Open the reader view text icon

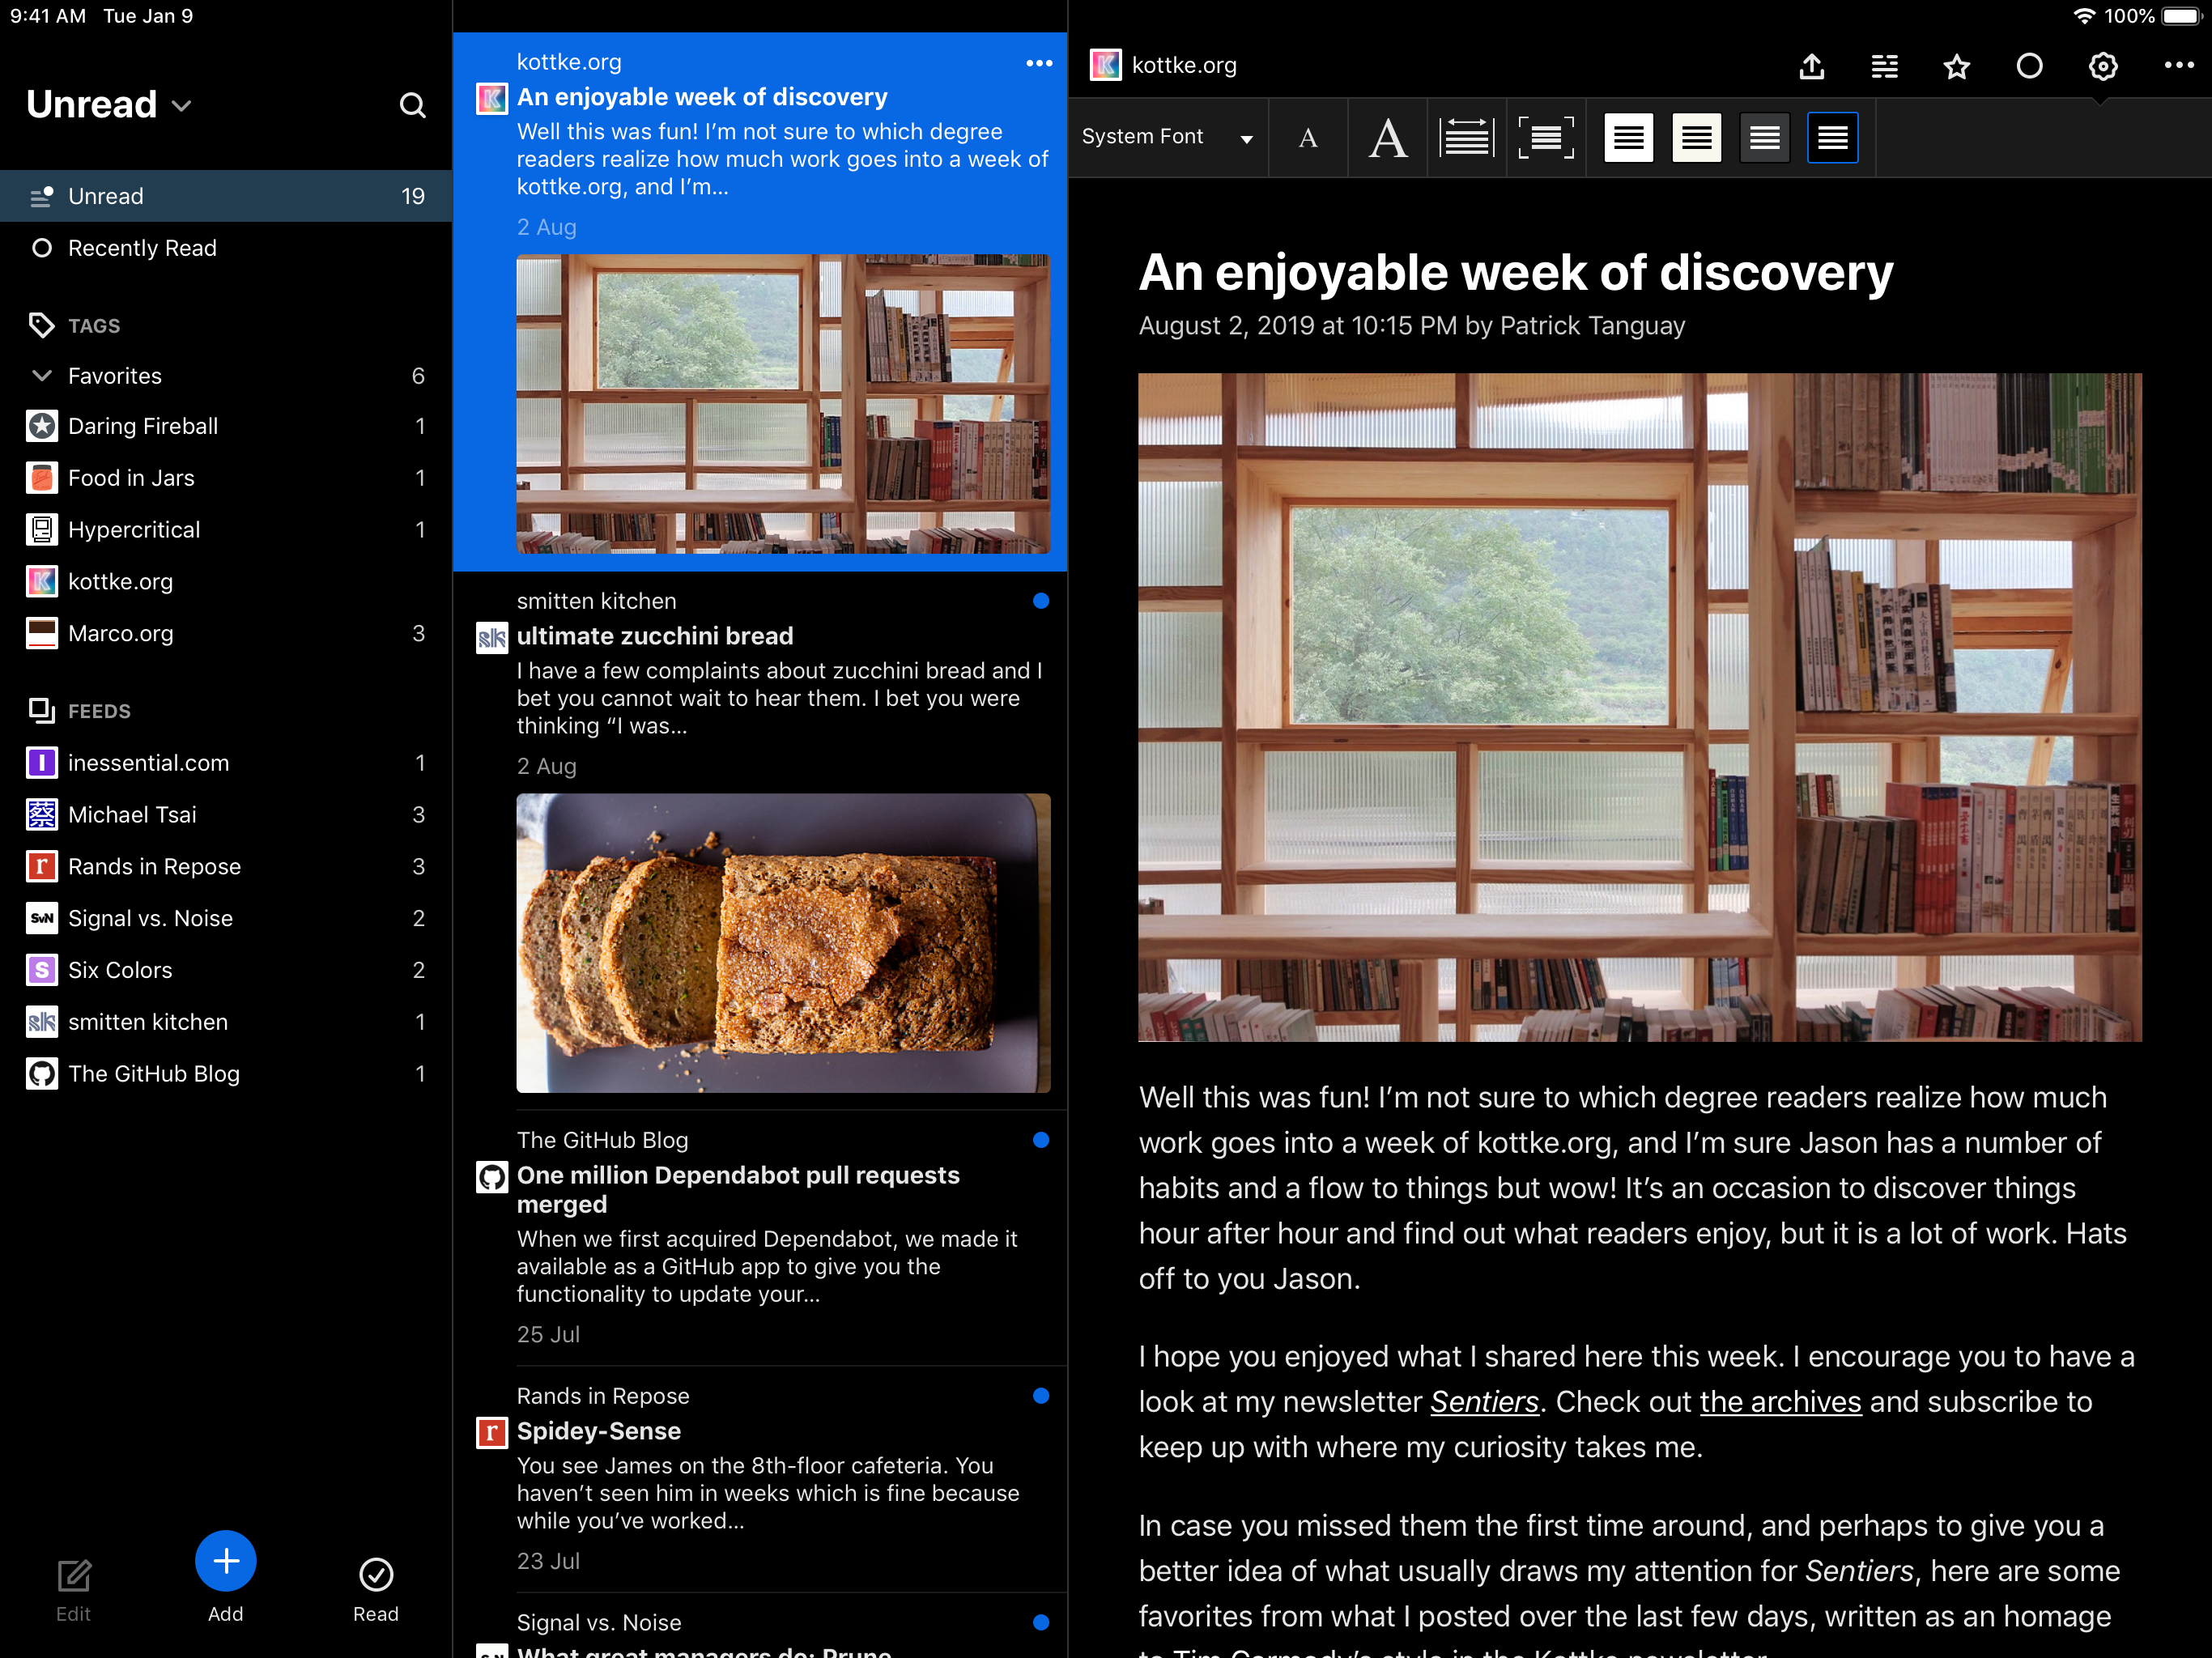(x=1884, y=66)
